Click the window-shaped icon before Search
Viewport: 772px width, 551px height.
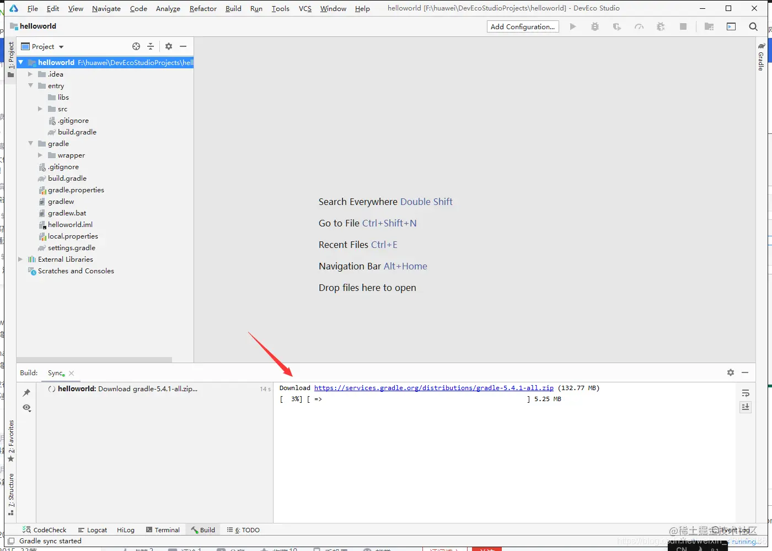point(731,26)
